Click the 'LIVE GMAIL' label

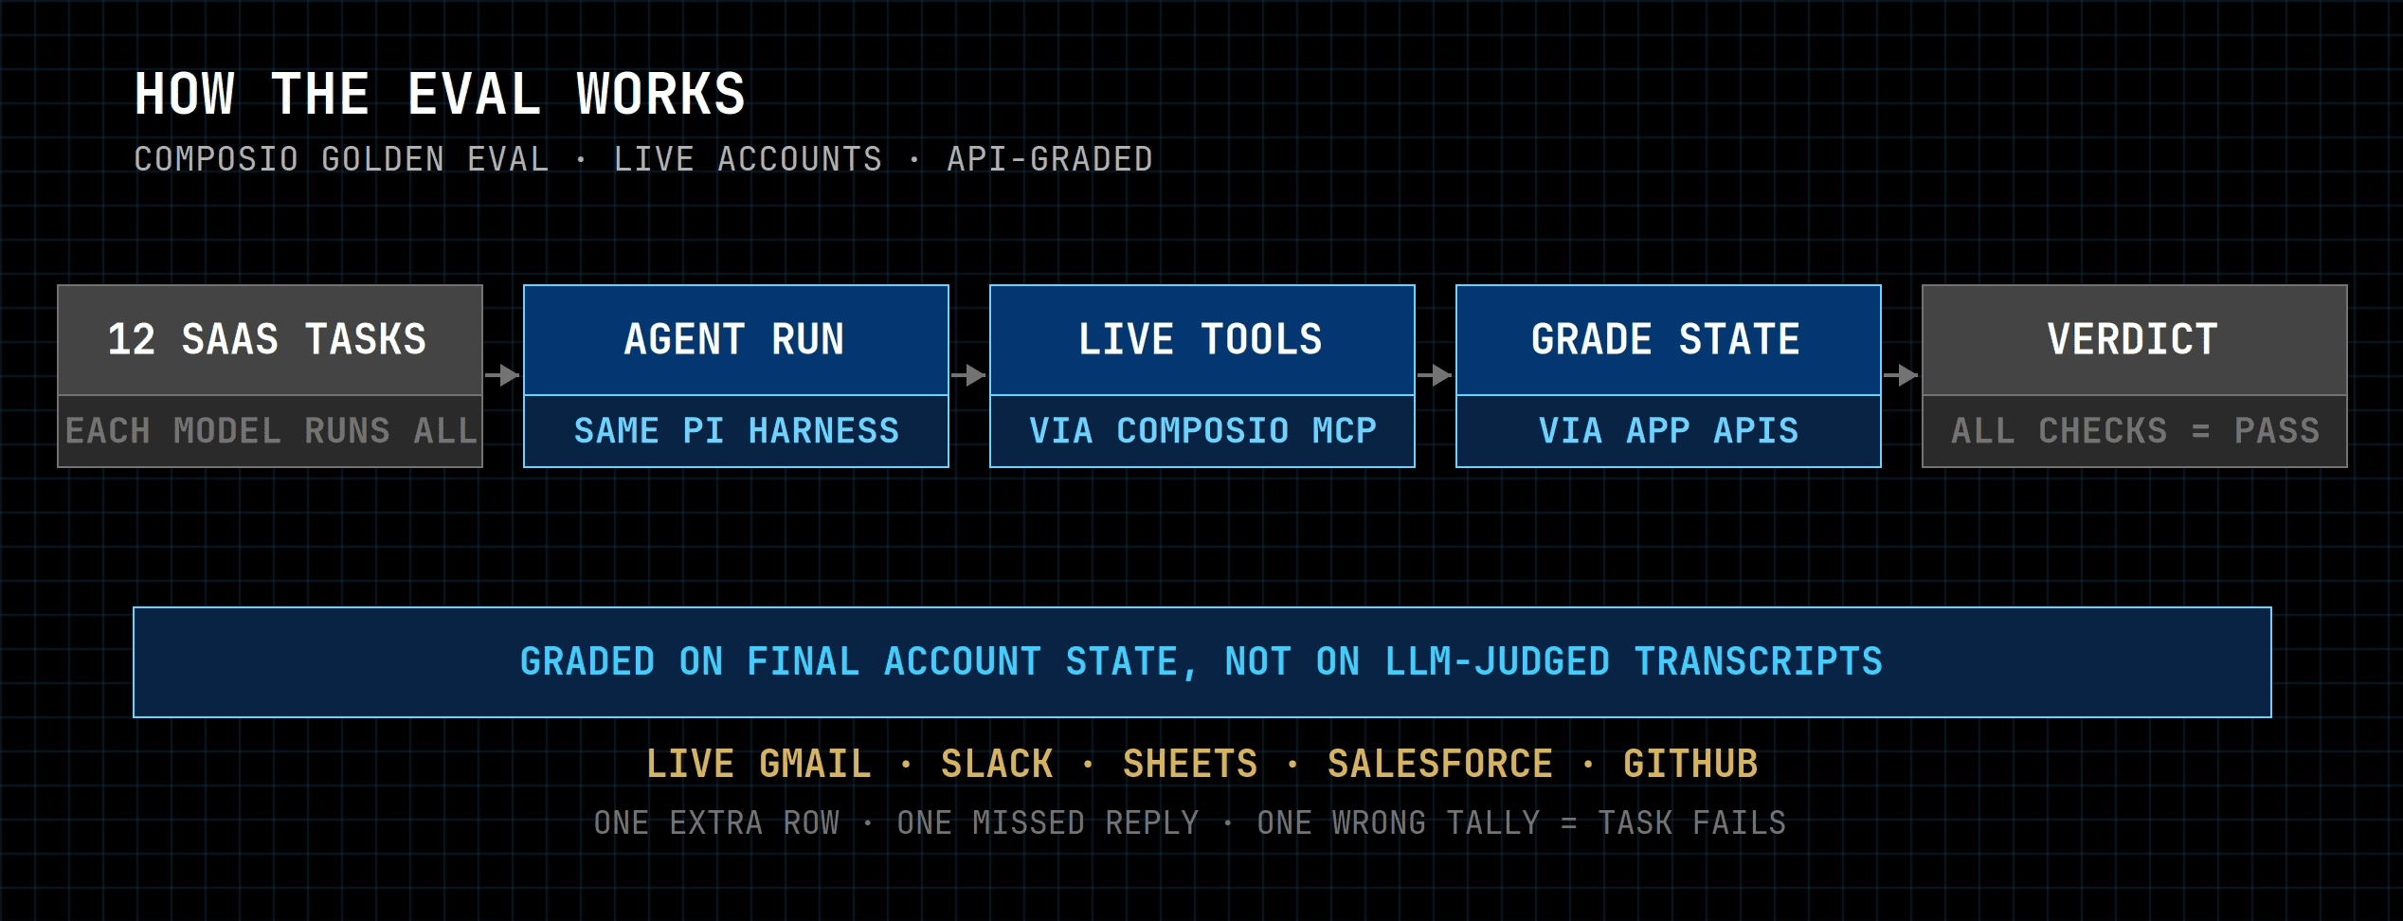pyautogui.click(x=758, y=764)
